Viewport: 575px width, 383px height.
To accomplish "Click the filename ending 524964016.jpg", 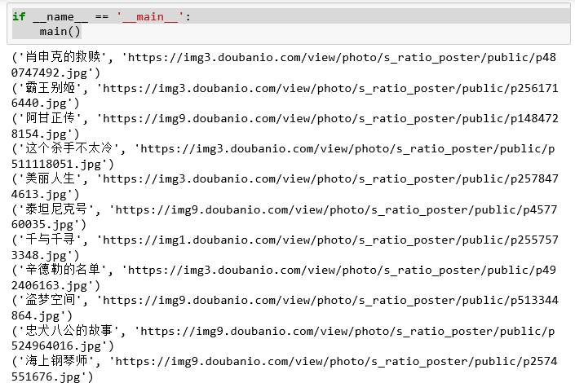I will (x=56, y=346).
